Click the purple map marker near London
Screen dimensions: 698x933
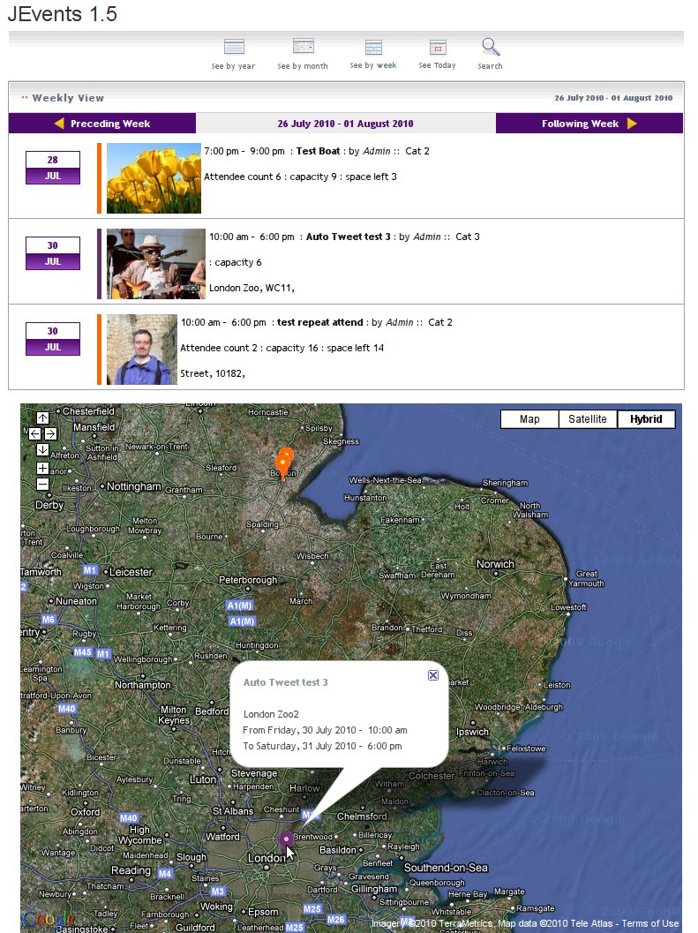click(286, 839)
